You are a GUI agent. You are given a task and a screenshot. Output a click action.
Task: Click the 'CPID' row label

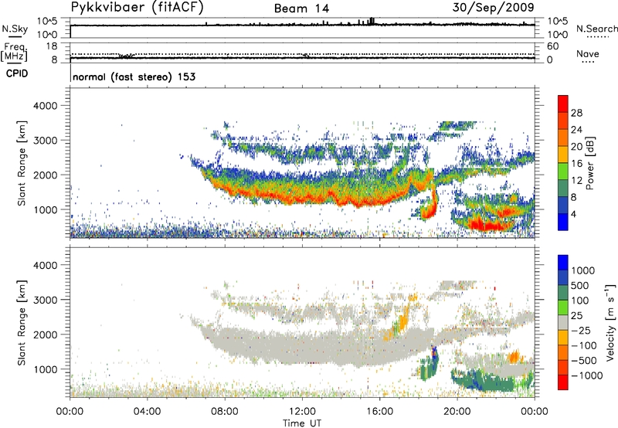click(17, 73)
